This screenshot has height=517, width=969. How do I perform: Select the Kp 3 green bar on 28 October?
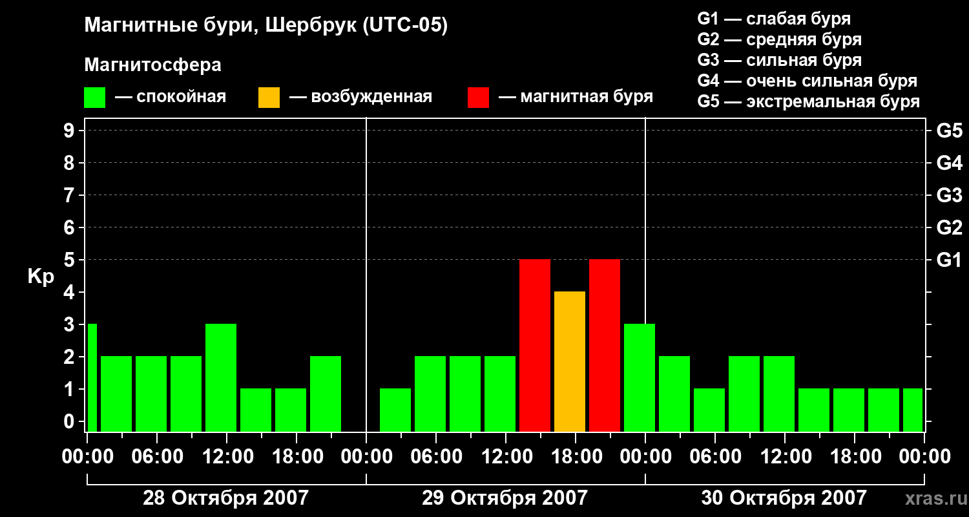pyautogui.click(x=221, y=378)
